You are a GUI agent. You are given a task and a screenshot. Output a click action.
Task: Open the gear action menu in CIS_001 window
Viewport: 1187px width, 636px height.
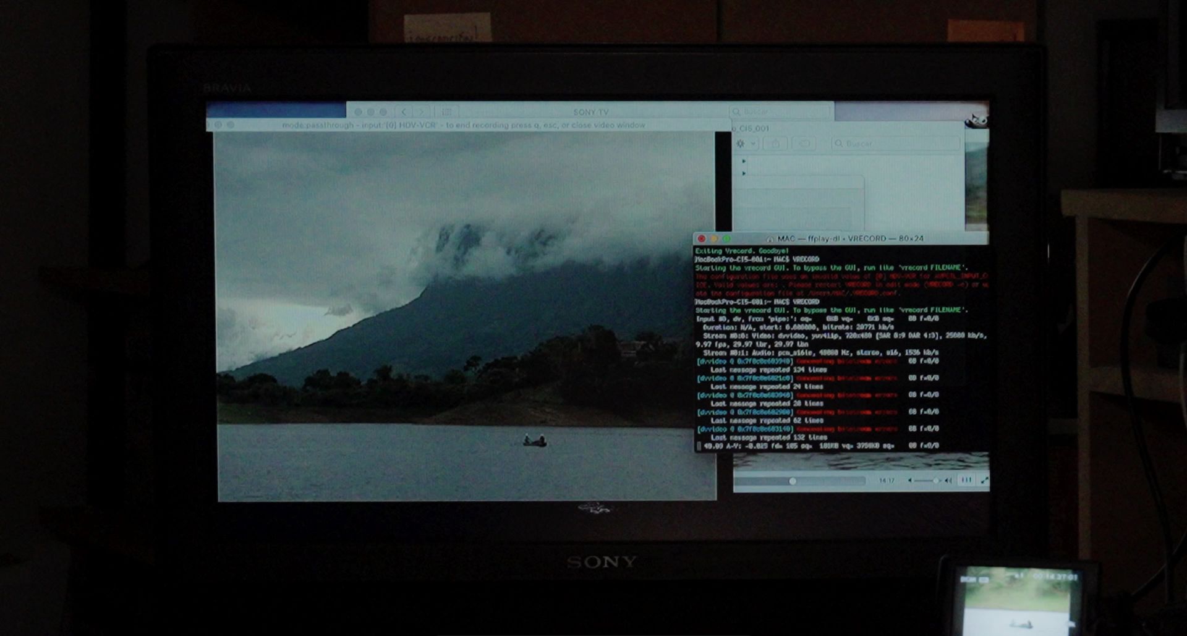744,143
